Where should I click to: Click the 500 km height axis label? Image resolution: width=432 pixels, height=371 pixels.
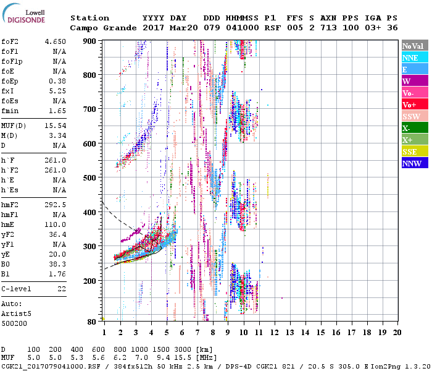pyautogui.click(x=89, y=178)
